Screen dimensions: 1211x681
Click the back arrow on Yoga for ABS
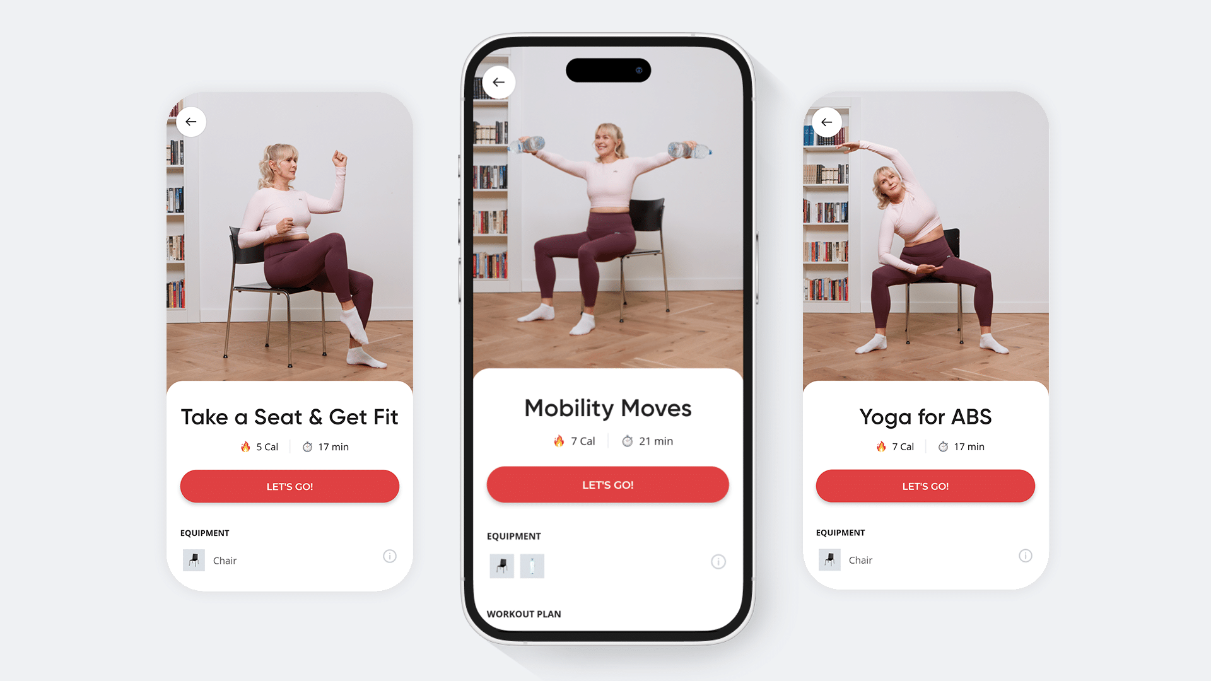point(826,122)
